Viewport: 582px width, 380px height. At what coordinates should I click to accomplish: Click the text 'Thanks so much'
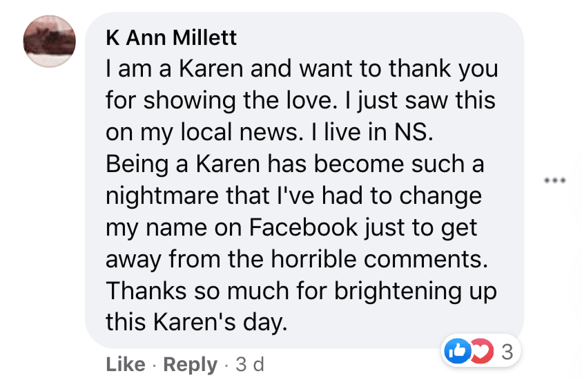point(197,290)
